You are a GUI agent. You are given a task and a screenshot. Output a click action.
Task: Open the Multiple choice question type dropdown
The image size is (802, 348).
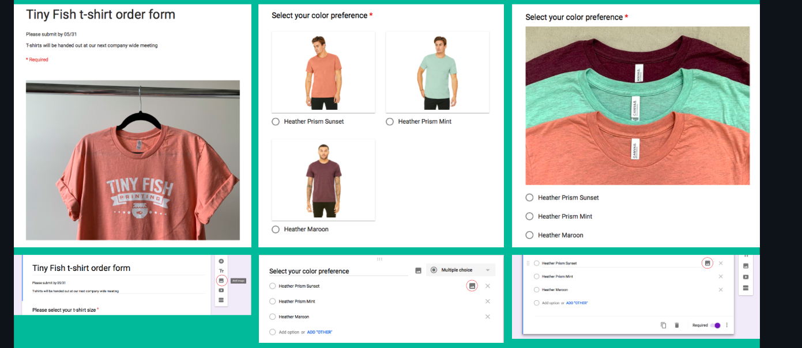[x=461, y=270]
